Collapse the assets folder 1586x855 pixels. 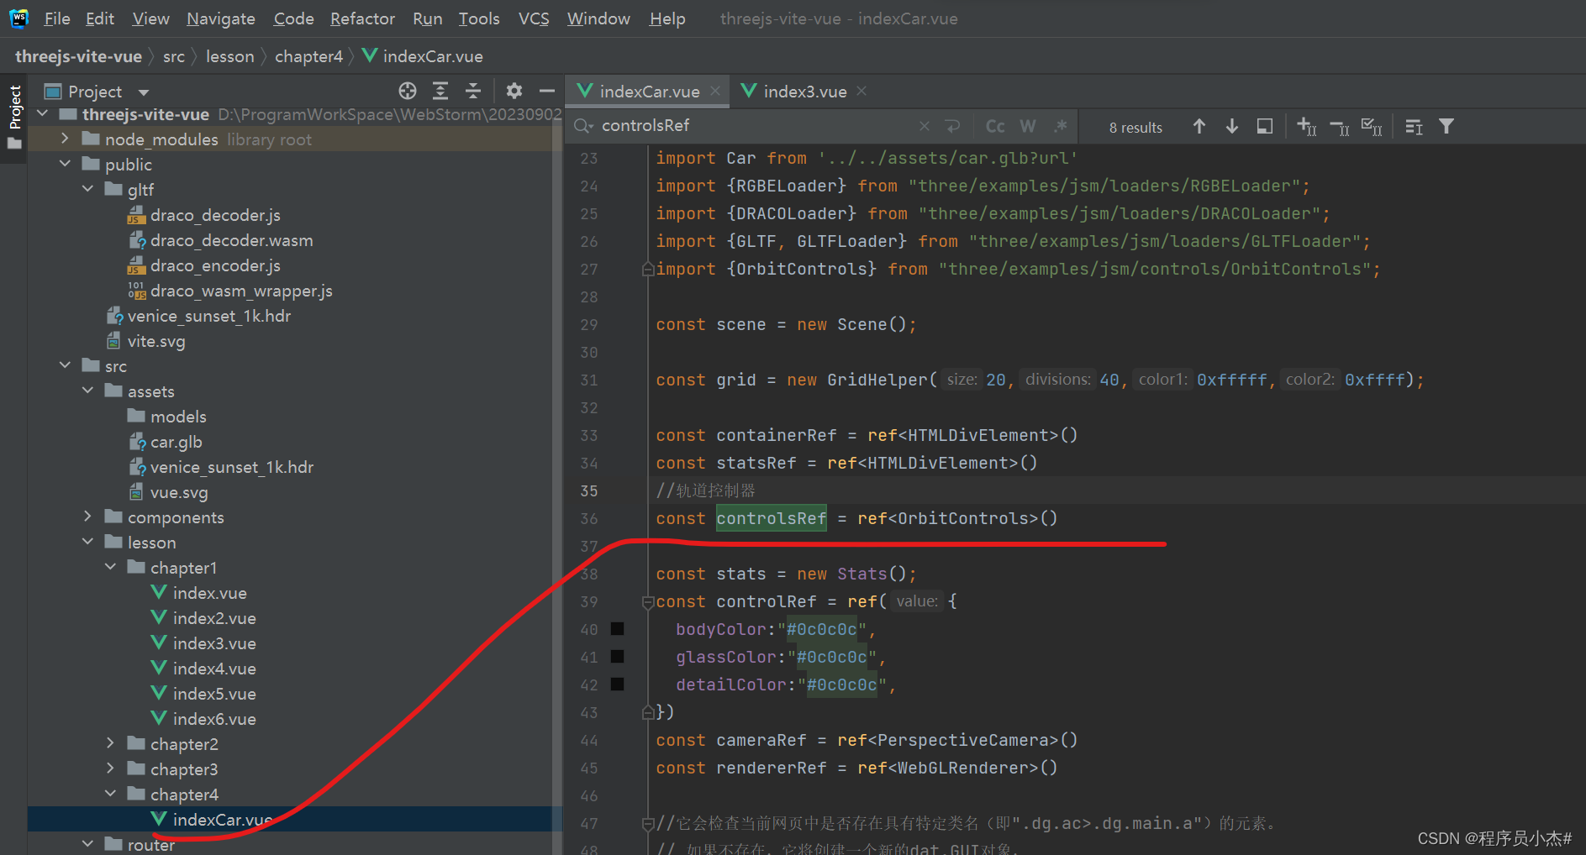[87, 391]
